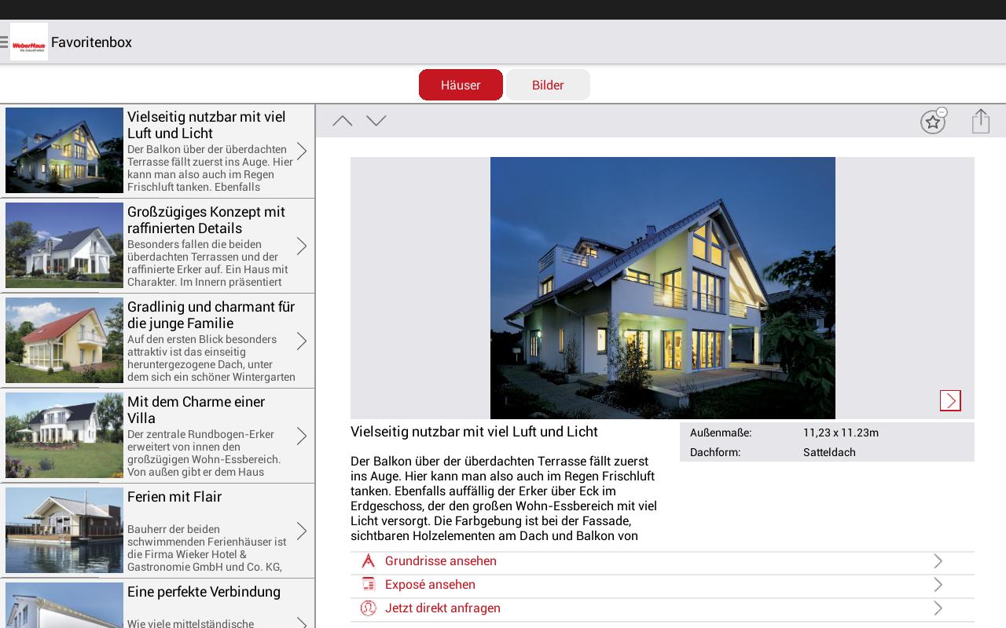Remove house from favorites star icon
This screenshot has height=628, width=1006.
[x=933, y=122]
